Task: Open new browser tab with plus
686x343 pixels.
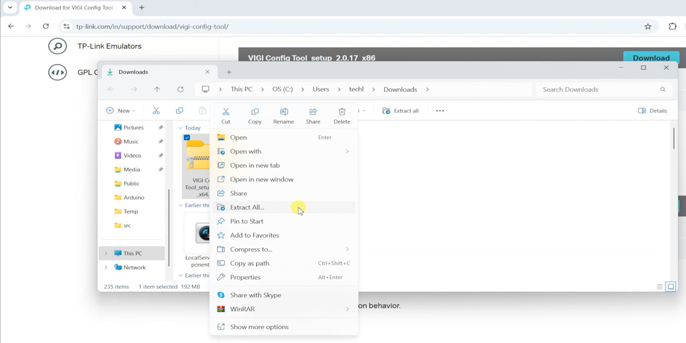Action: pyautogui.click(x=142, y=7)
